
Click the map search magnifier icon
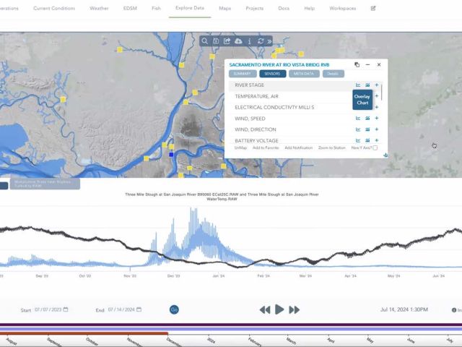(x=206, y=41)
